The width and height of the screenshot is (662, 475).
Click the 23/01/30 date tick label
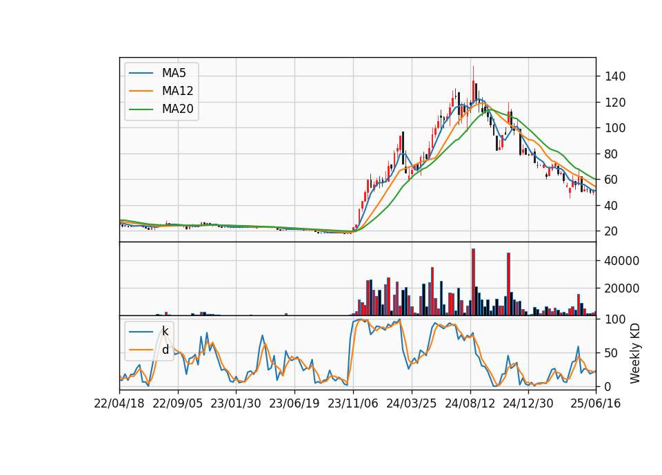236,403
